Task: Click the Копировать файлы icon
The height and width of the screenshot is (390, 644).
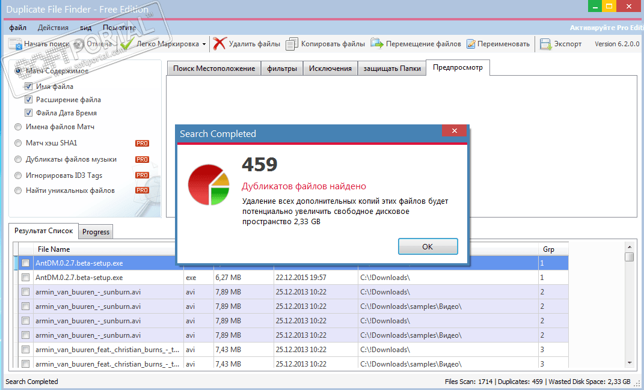Action: tap(292, 44)
